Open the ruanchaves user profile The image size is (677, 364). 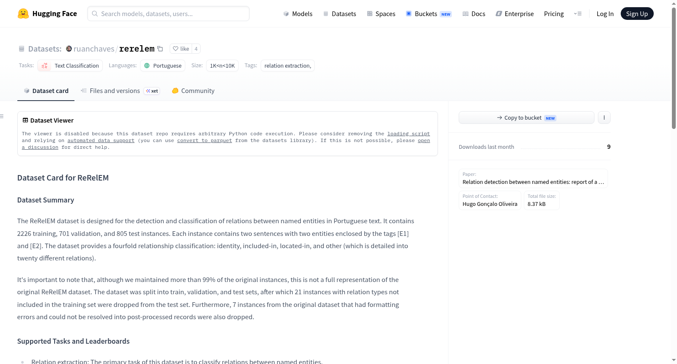[94, 49]
